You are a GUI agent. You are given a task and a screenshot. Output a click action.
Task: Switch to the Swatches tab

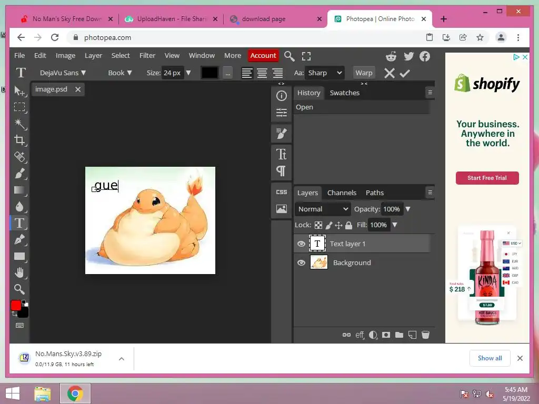tap(344, 93)
